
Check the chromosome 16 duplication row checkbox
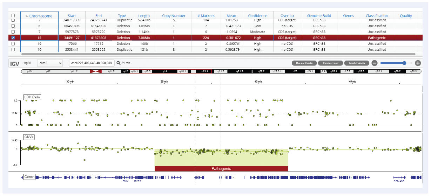13,49
